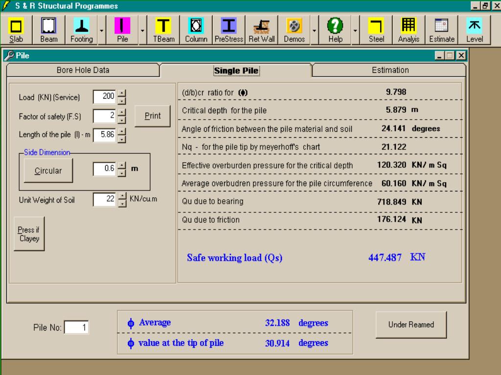Image resolution: width=501 pixels, height=375 pixels.
Task: Open the Steel design module
Action: tap(376, 30)
